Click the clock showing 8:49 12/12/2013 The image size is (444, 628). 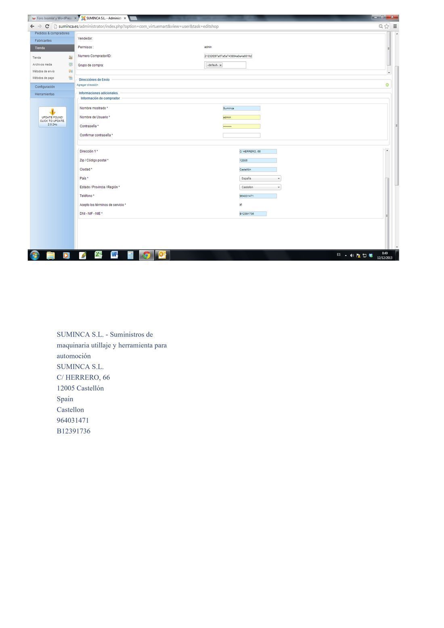point(385,255)
